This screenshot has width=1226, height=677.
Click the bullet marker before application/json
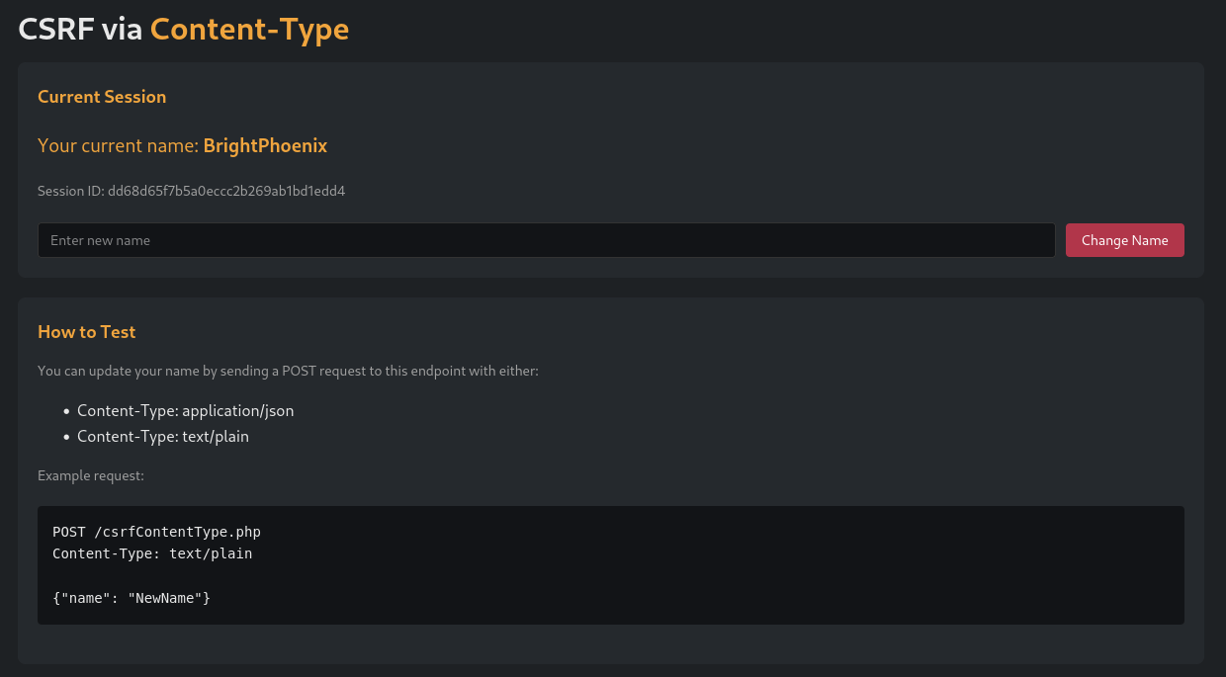65,411
